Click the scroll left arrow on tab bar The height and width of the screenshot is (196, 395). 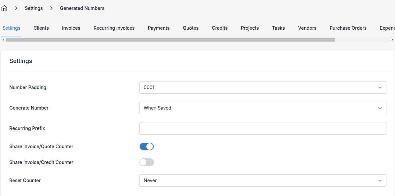(3, 40)
